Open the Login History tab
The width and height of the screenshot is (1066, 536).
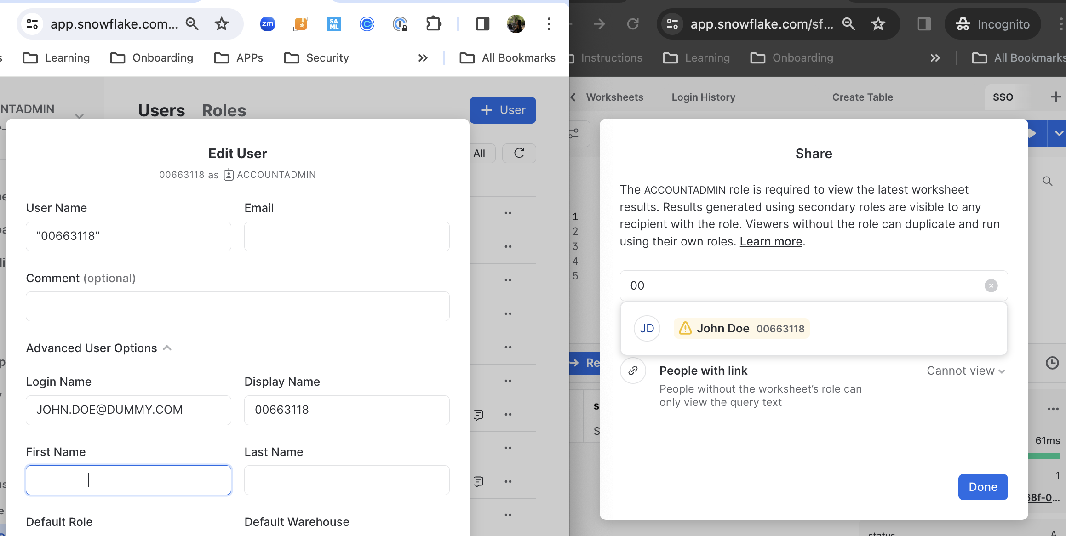click(x=703, y=97)
